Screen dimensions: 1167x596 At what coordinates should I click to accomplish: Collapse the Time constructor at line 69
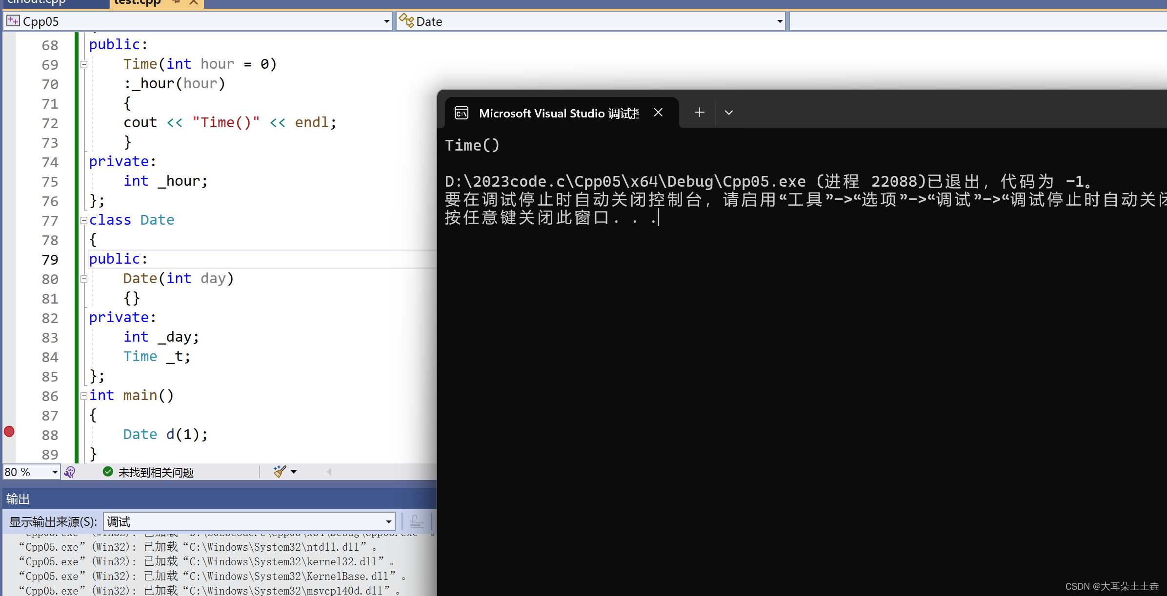84,64
